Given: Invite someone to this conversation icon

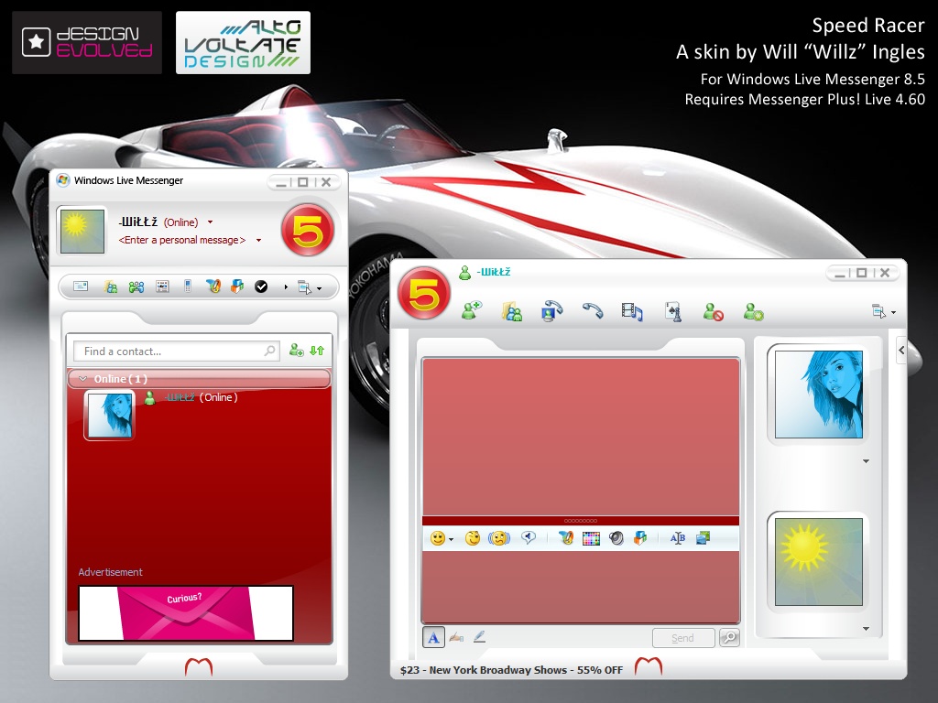Looking at the screenshot, I should pos(472,311).
